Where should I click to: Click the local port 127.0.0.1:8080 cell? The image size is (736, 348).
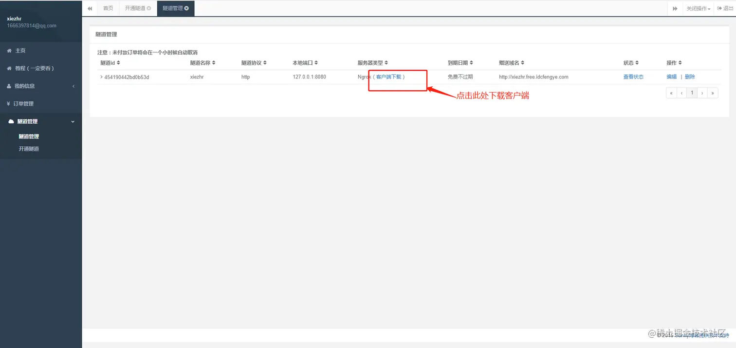(309, 77)
